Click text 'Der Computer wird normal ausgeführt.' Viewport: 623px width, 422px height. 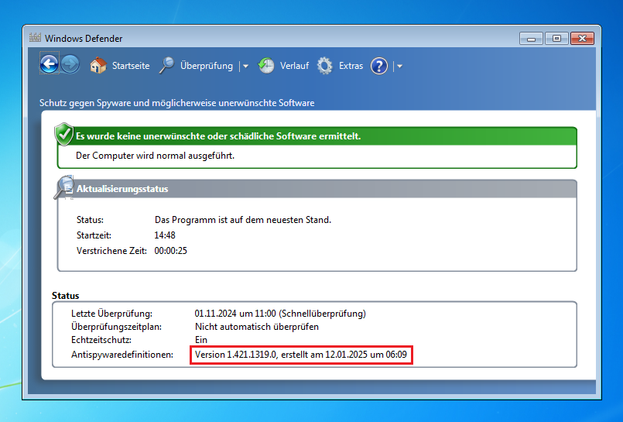click(x=155, y=156)
